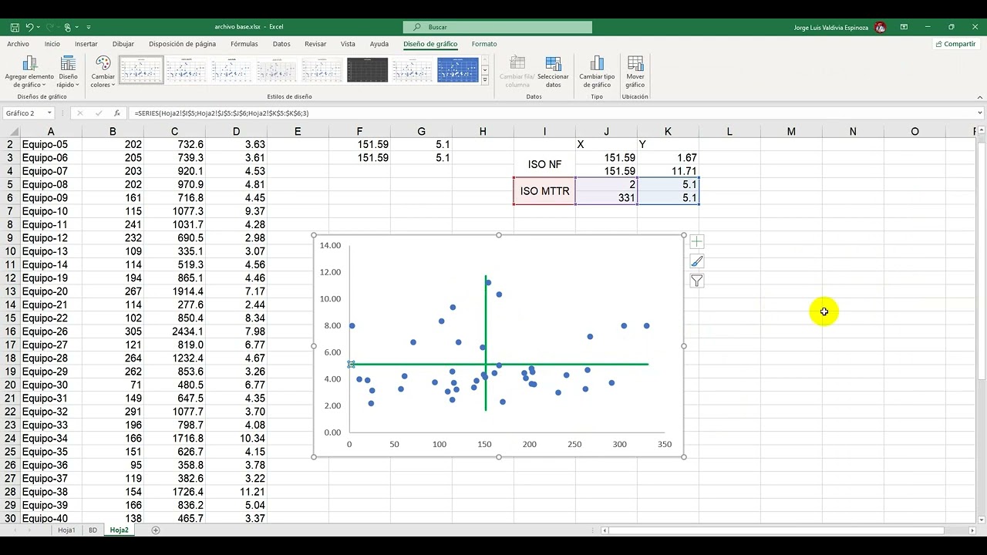Click the Chart Filters funnel button

697,281
